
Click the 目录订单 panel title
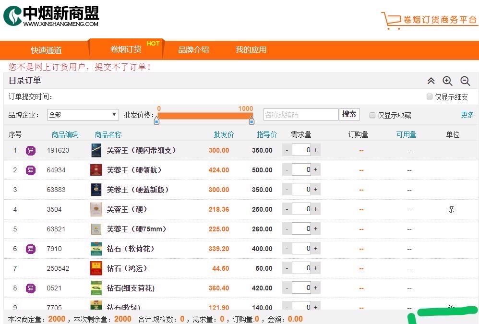(x=25, y=80)
